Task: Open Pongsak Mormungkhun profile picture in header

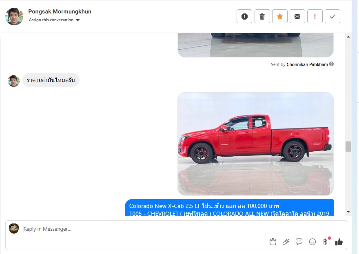Action: point(14,16)
